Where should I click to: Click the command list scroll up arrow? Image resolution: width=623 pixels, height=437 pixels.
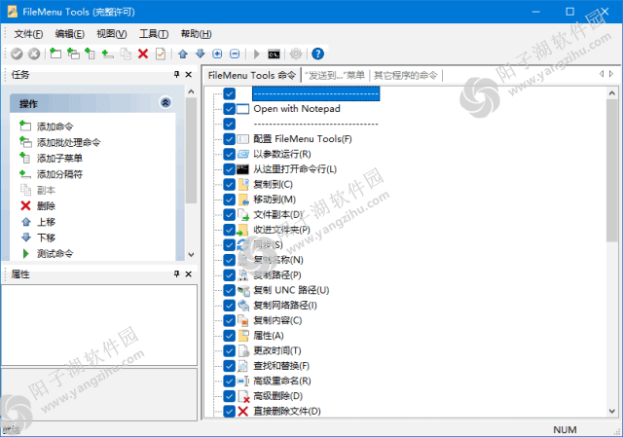612,93
